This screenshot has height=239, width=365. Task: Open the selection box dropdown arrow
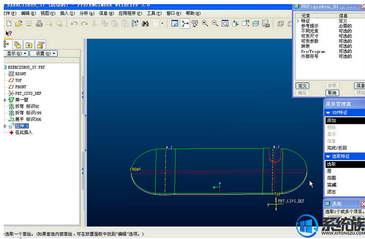click(x=162, y=23)
